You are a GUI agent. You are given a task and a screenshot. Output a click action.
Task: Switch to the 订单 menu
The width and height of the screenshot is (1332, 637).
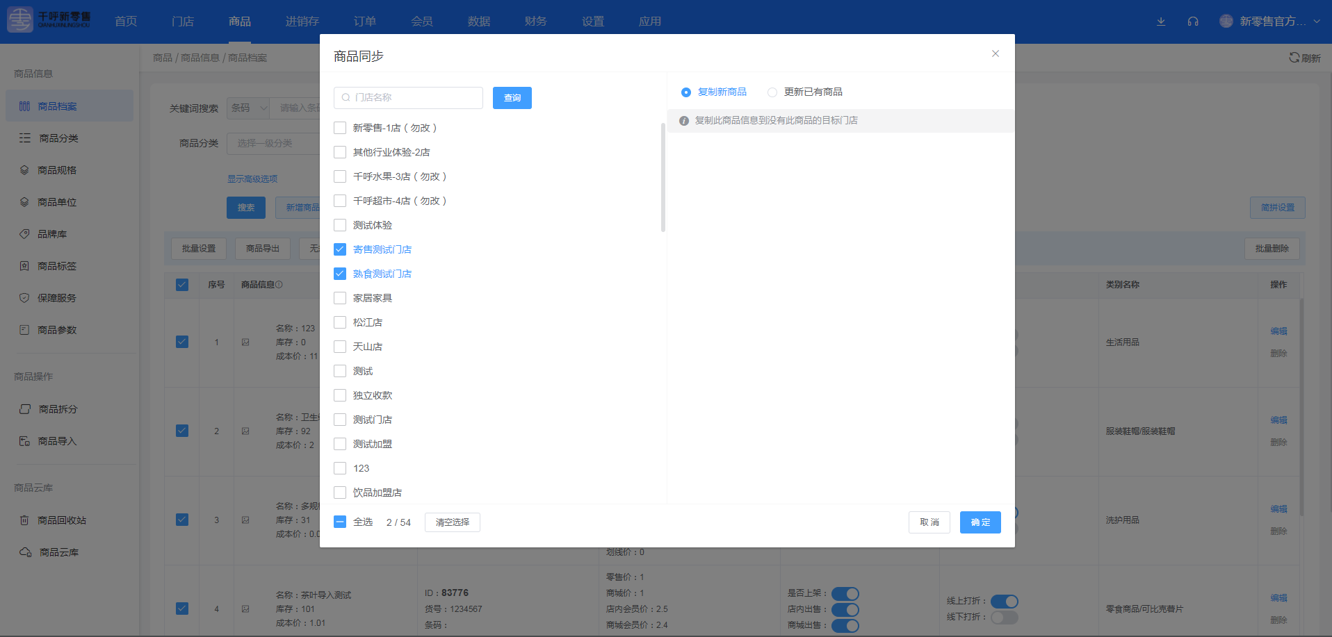[x=364, y=21]
